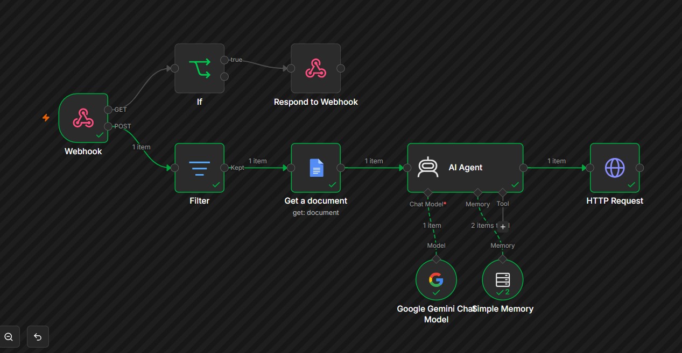Click '1 item' label after Filter
Viewport: 682px width, 353px height.
pos(257,161)
